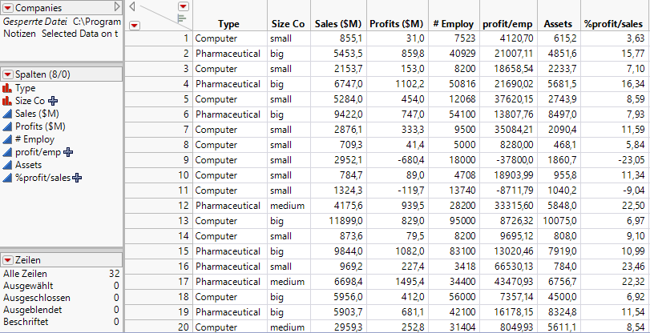The height and width of the screenshot is (333, 650).
Task: Click the Profits cell -680,4
Action: pos(398,160)
